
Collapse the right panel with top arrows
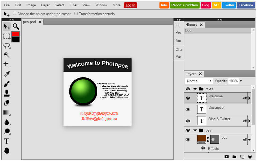pyautogui.click(x=220, y=20)
